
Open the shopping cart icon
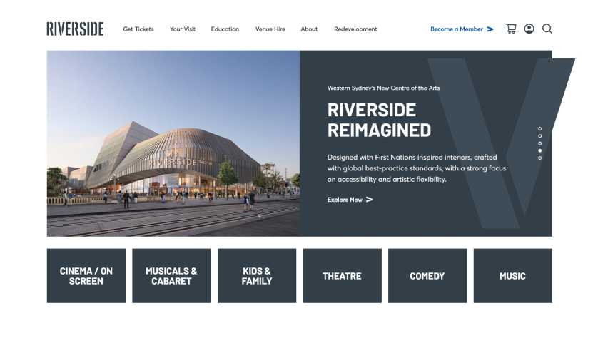(511, 29)
